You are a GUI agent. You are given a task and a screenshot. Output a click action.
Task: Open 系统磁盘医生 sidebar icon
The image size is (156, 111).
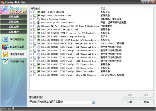coord(5,39)
